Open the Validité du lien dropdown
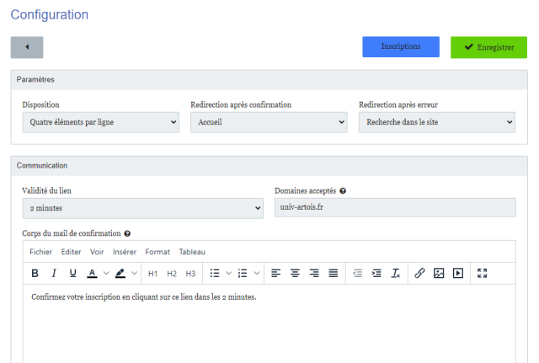Viewport: 539px width, 363px height. point(142,208)
